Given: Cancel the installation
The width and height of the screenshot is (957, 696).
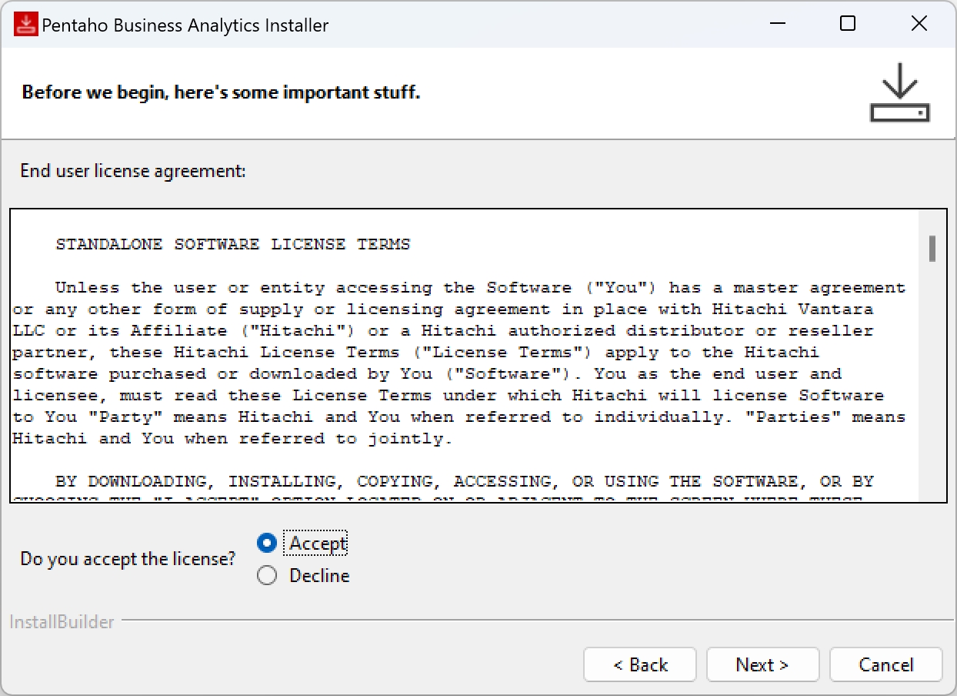Looking at the screenshot, I should click(885, 664).
